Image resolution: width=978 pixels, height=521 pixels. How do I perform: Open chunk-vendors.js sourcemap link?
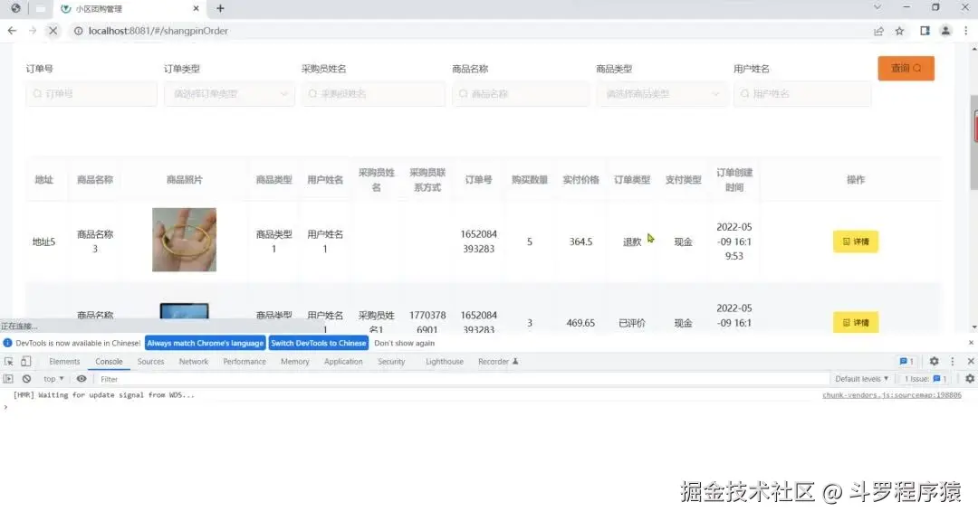click(891, 395)
